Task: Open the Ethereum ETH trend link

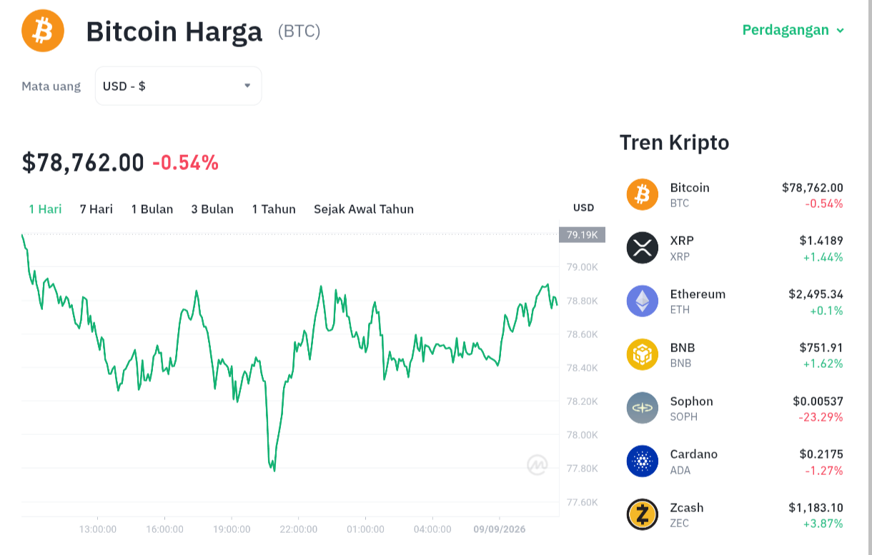Action: [x=735, y=301]
